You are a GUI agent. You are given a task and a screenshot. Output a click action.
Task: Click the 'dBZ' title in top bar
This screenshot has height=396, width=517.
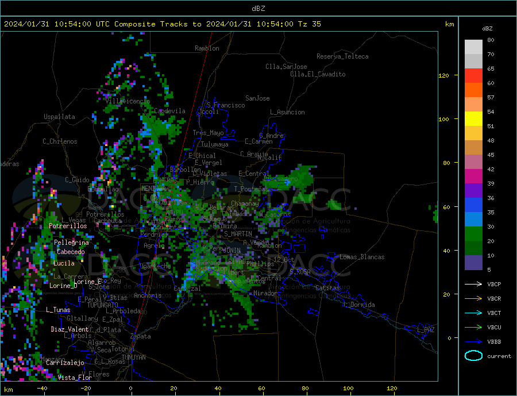258,9
